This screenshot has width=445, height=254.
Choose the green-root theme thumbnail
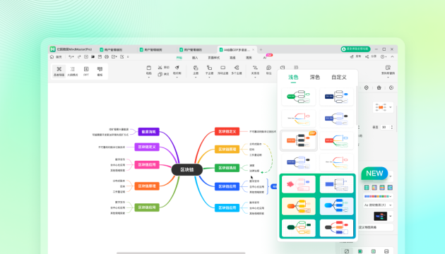299,97
